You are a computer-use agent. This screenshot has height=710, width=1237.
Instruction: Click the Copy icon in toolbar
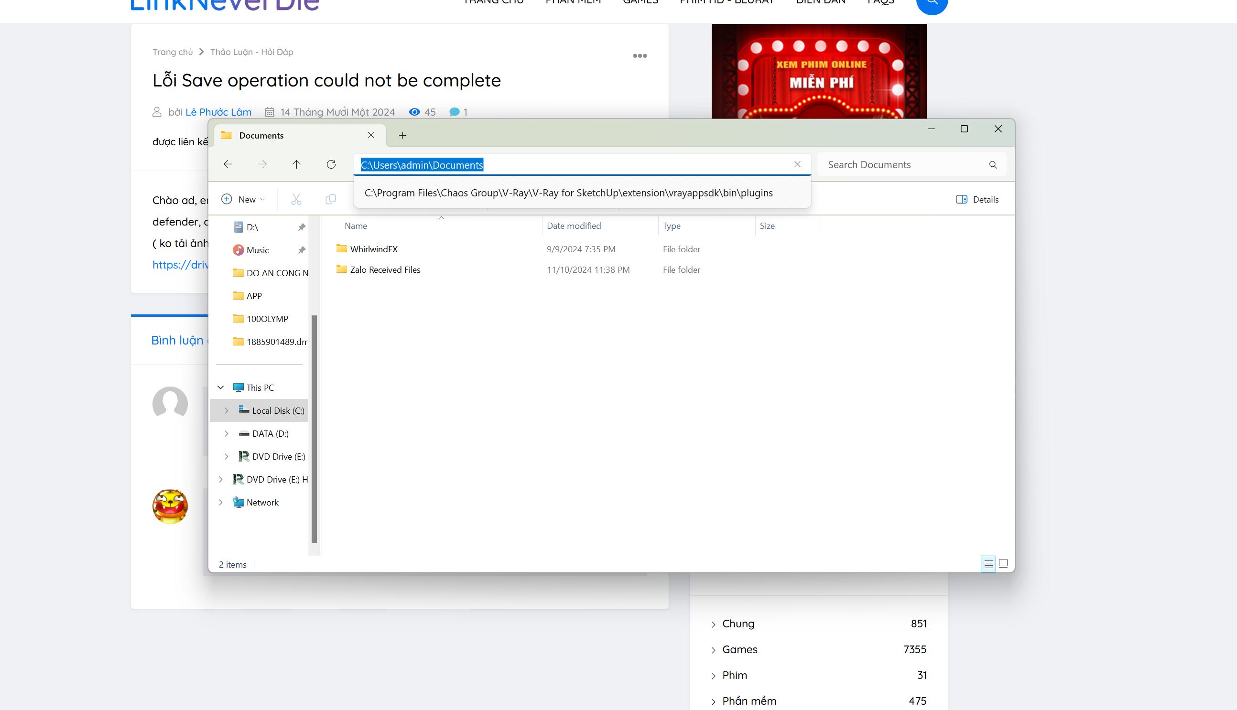coord(330,199)
